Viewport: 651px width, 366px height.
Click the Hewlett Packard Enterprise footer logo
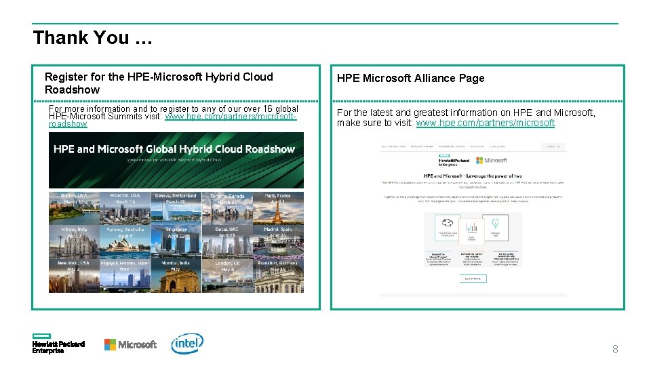(58, 344)
